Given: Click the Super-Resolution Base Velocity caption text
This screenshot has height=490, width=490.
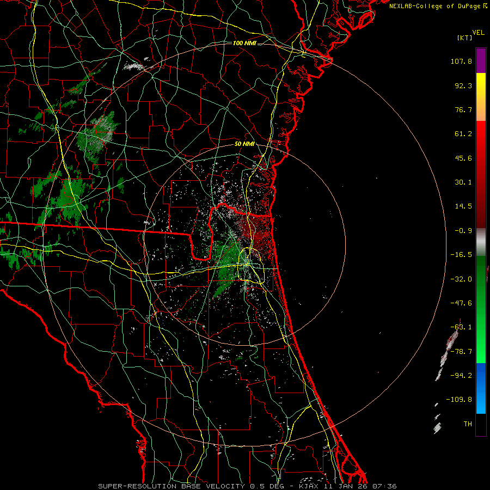Looking at the screenshot, I should tap(171, 486).
